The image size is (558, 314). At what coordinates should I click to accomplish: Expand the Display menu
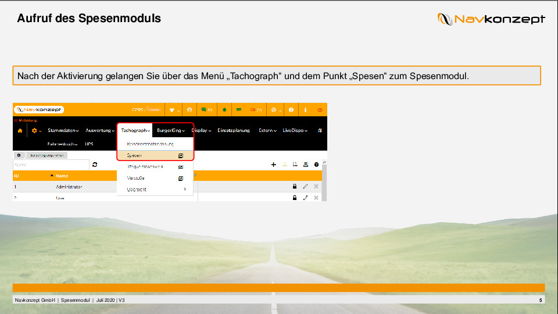tap(202, 131)
